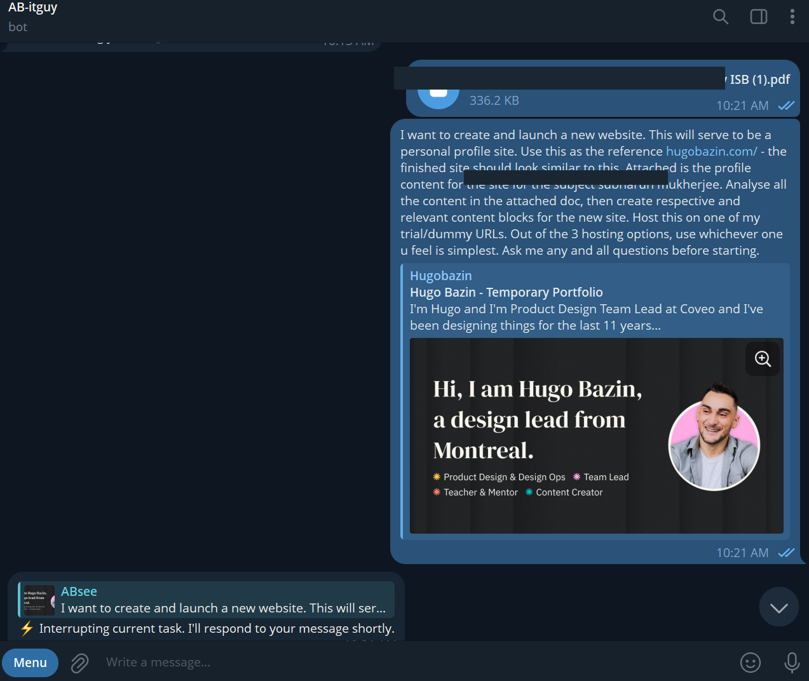Click the ISB (1).pdf file name

pos(759,79)
